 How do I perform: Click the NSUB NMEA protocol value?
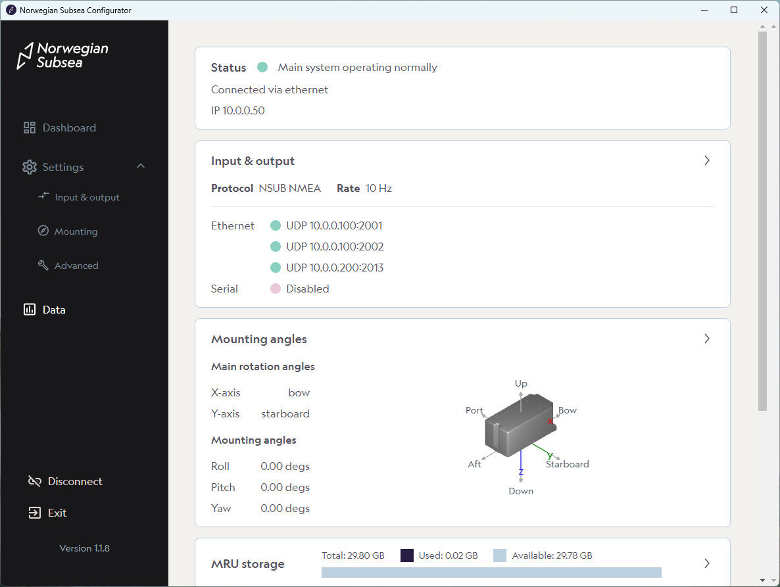click(289, 189)
